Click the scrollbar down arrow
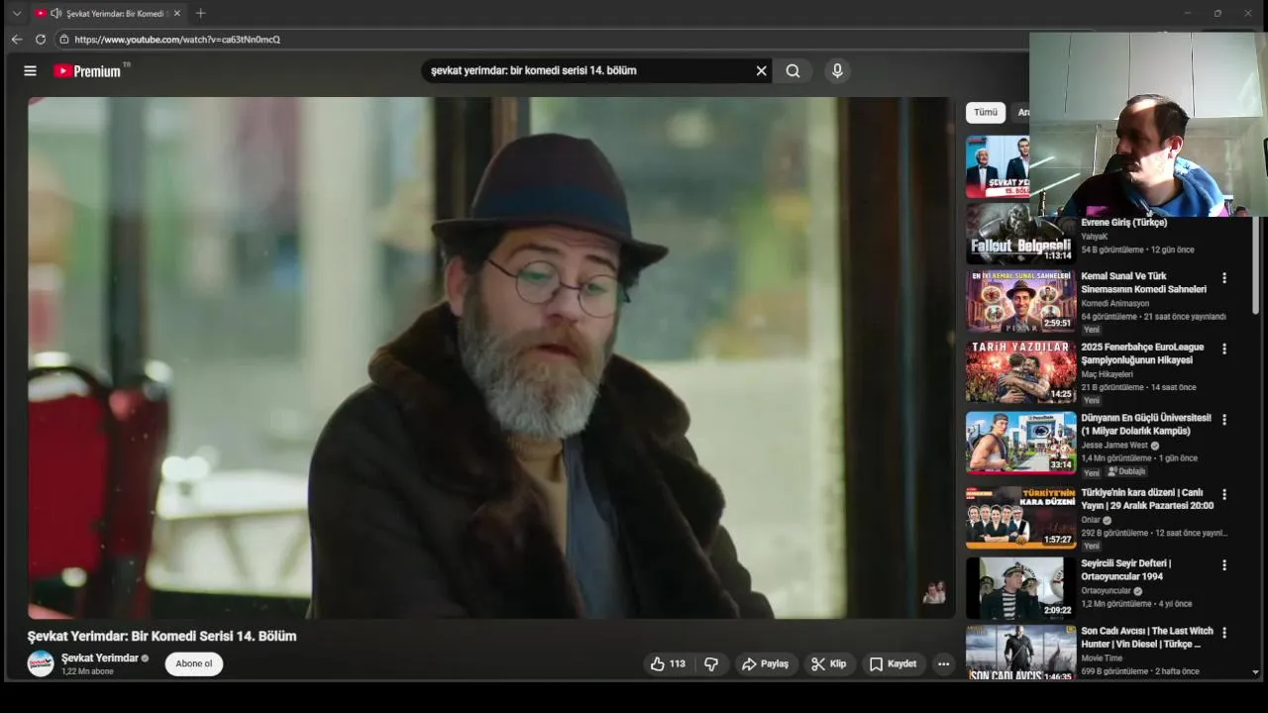 coord(1256,672)
